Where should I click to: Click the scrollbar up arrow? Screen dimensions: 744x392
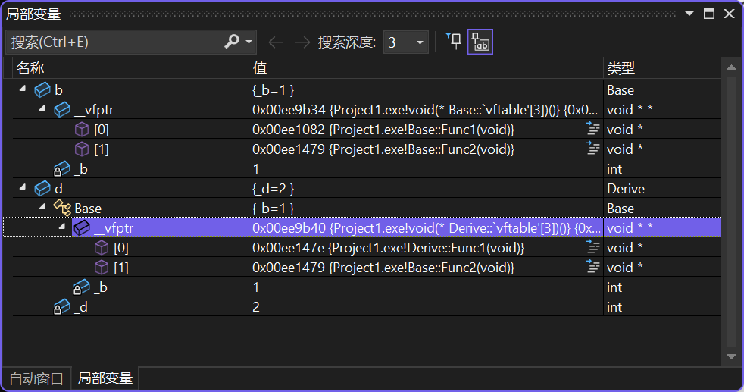click(x=732, y=67)
